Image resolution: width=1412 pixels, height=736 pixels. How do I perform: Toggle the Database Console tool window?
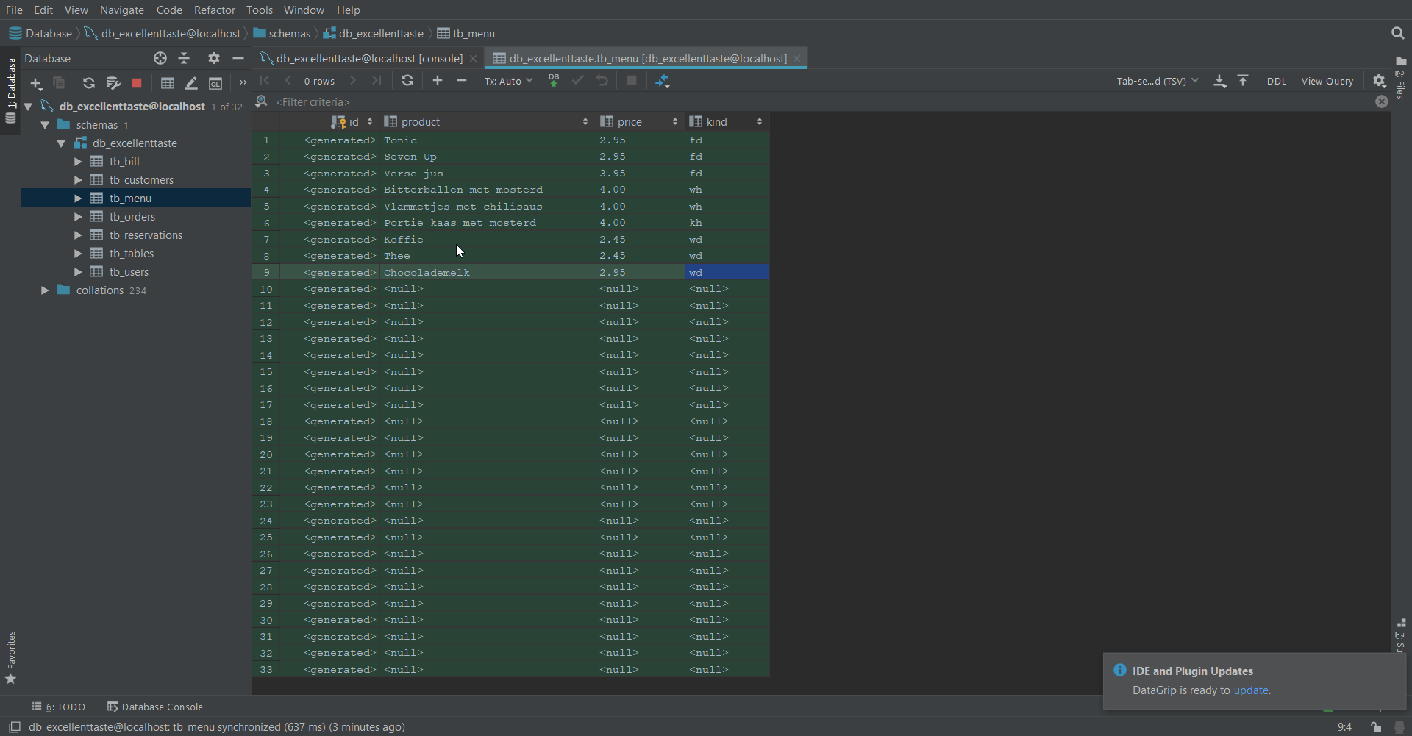point(155,707)
